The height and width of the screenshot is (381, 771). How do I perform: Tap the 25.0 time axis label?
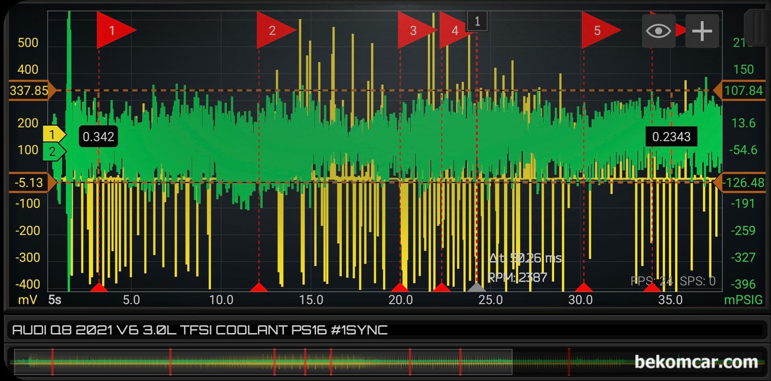491,300
